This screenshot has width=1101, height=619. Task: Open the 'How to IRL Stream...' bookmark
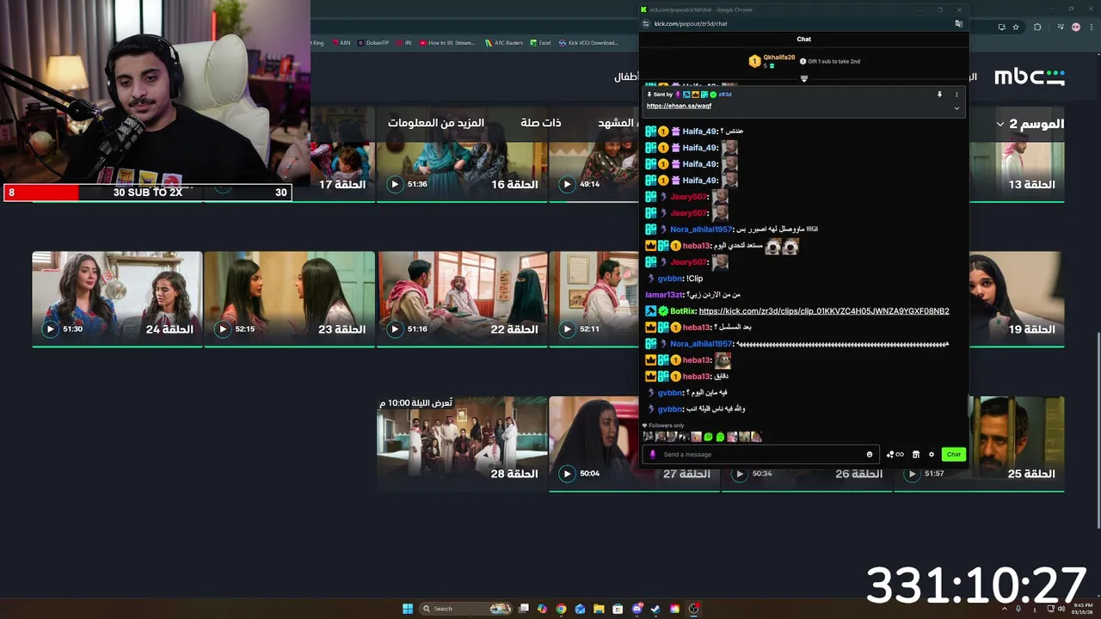coord(447,42)
